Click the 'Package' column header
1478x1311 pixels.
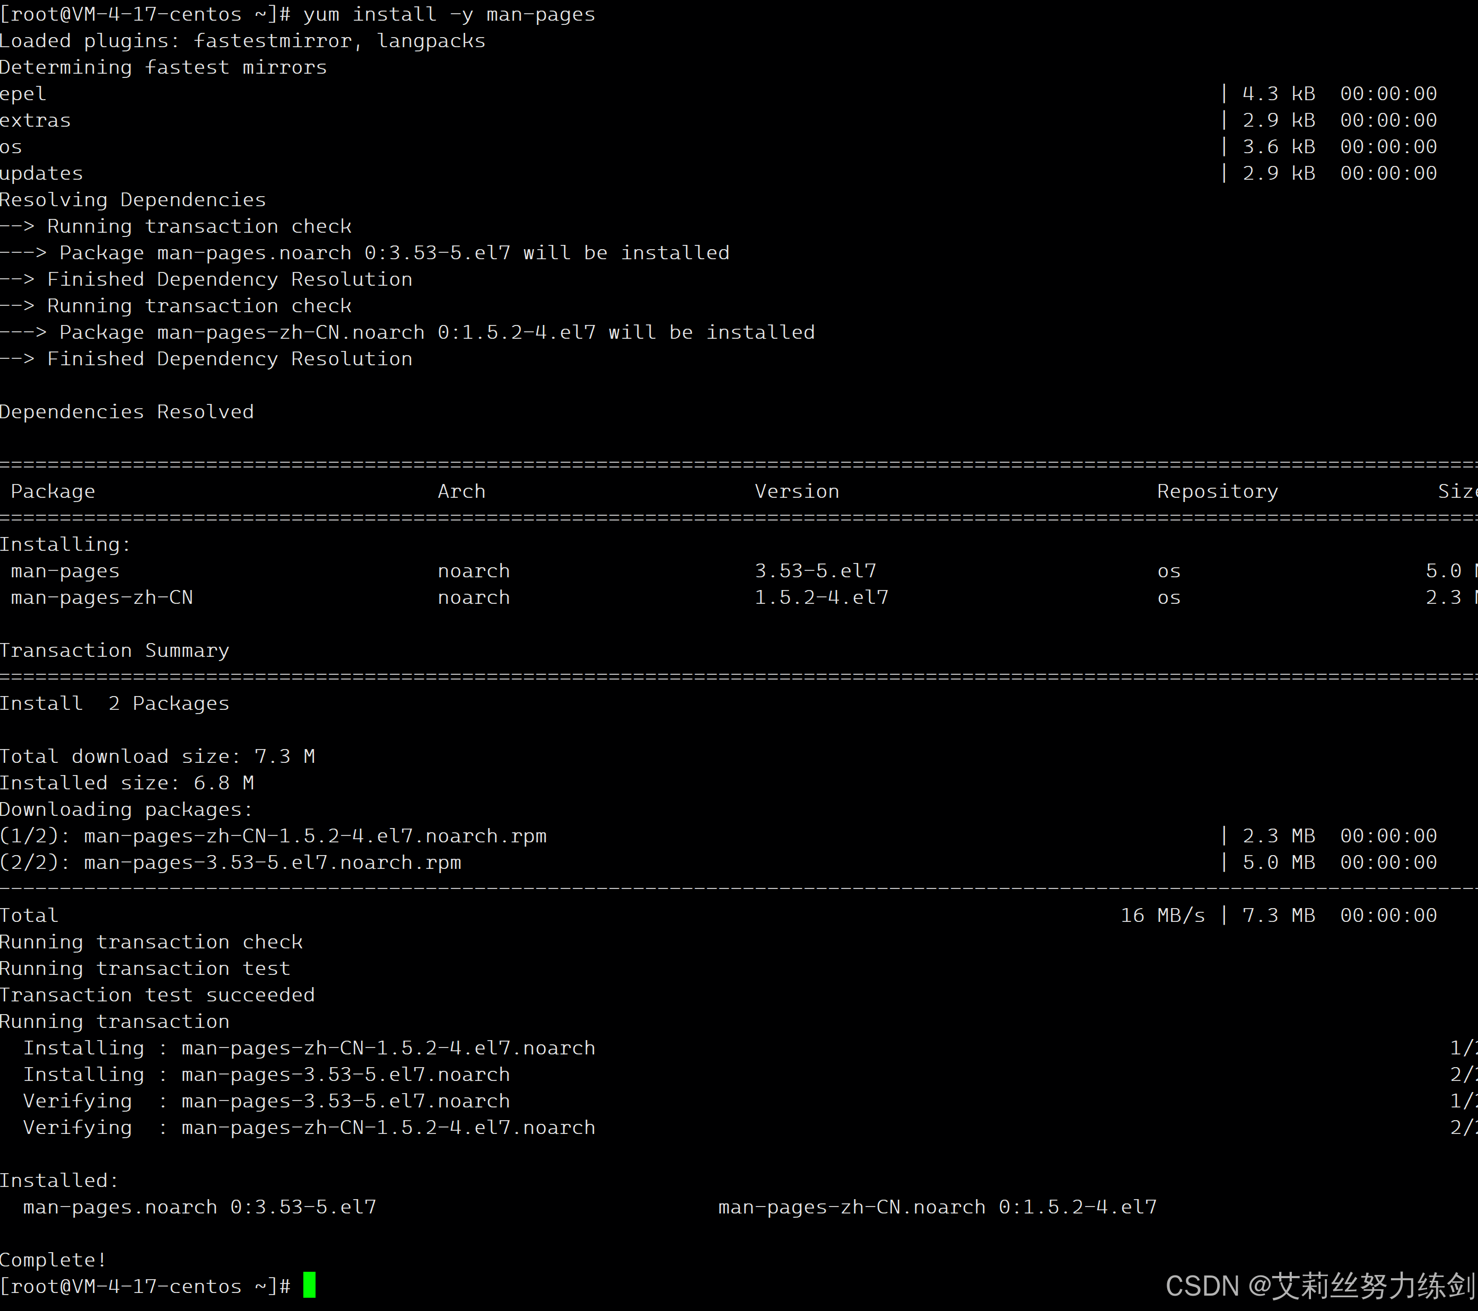[x=53, y=491]
